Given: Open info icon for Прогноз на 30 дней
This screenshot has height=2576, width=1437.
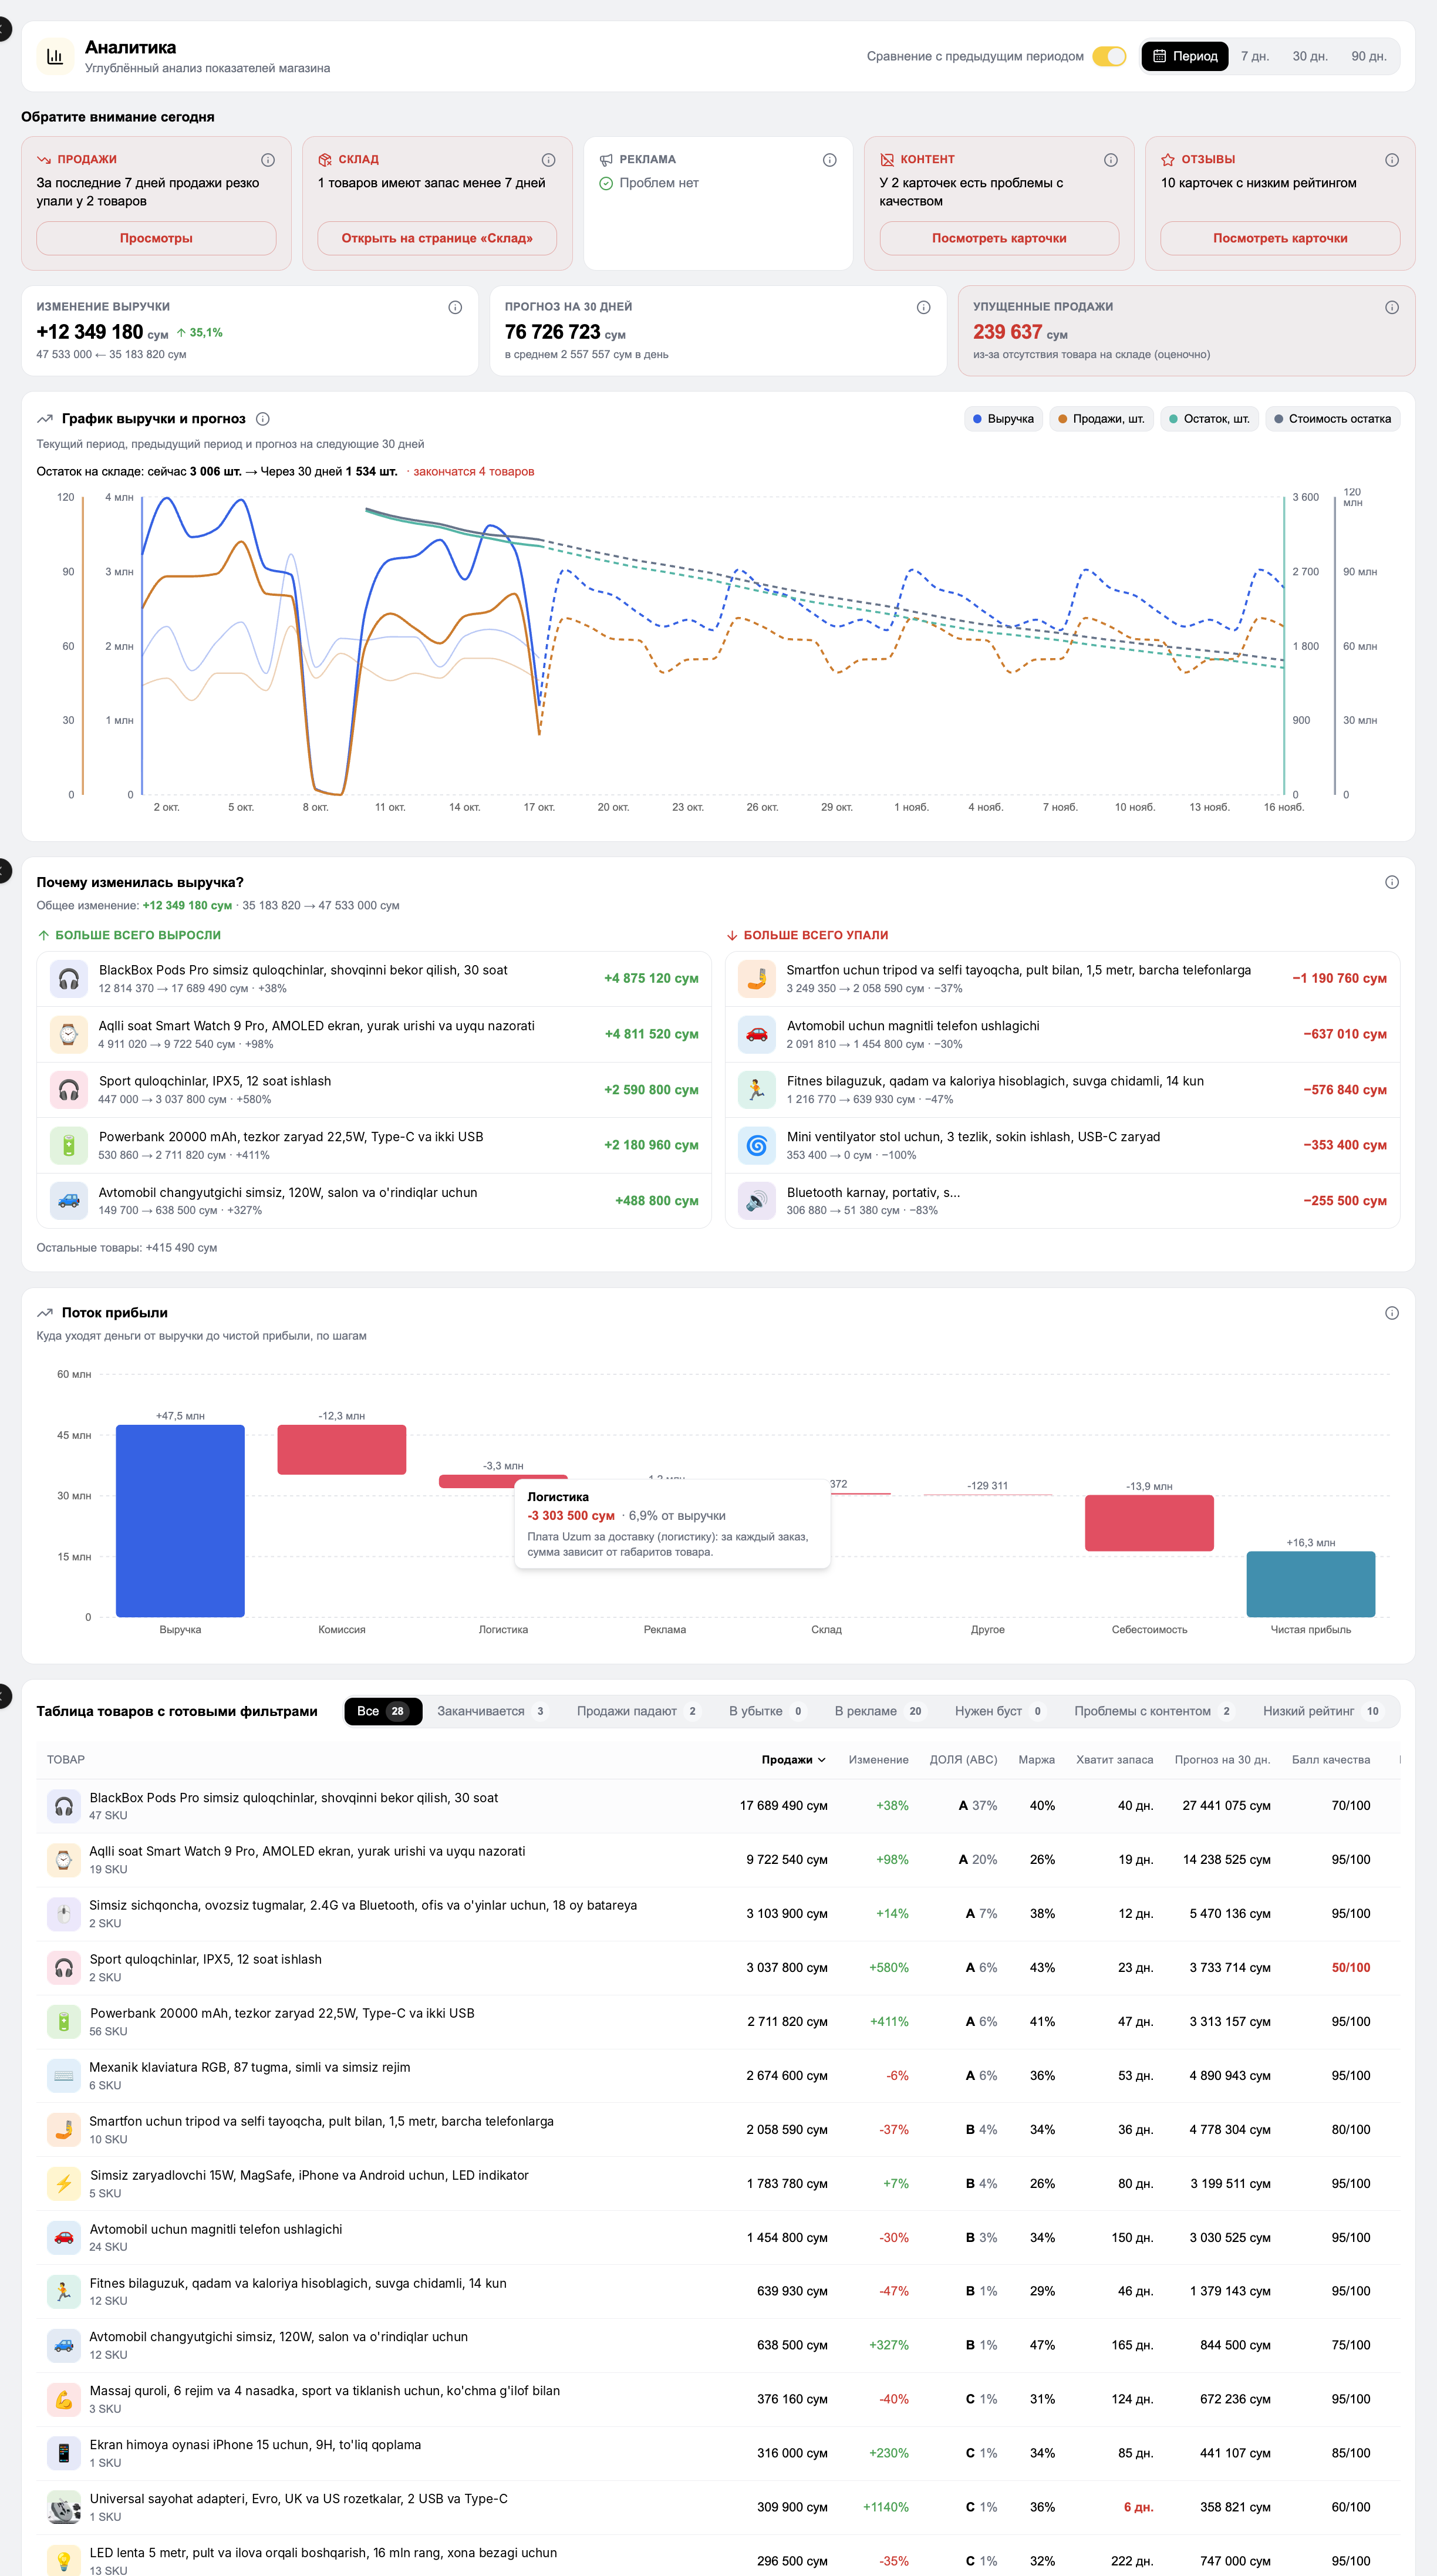Looking at the screenshot, I should 923,307.
